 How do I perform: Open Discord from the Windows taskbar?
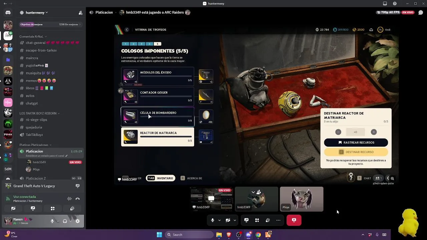click(x=248, y=235)
